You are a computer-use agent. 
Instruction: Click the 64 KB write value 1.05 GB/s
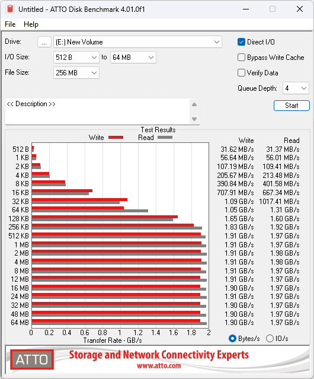[239, 210]
